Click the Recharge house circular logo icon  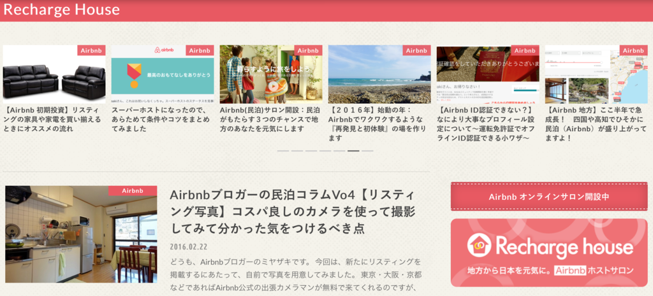pyautogui.click(x=479, y=245)
